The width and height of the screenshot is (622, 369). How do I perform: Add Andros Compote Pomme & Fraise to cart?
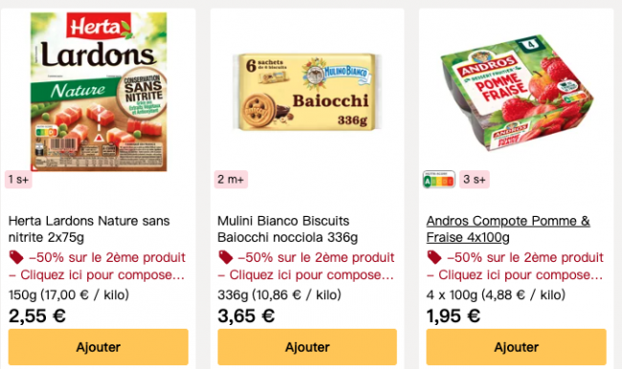click(x=517, y=347)
